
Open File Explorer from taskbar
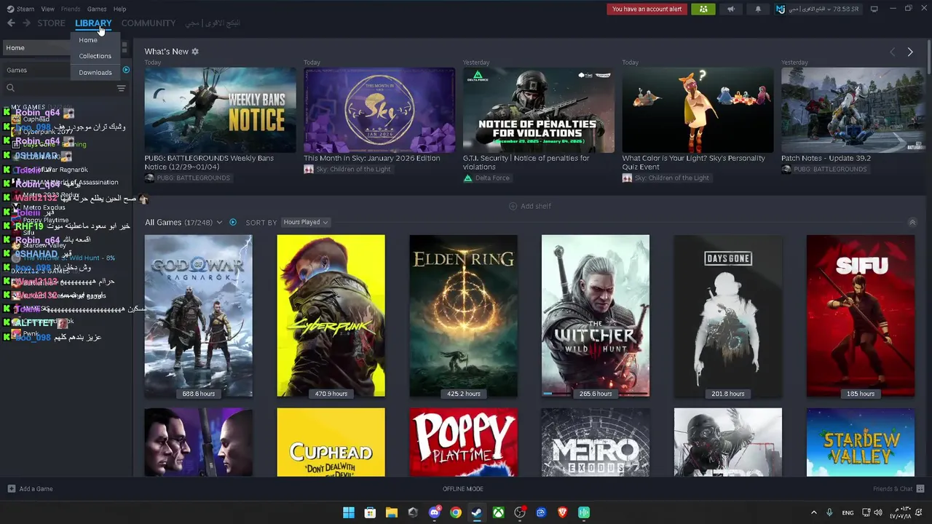[x=391, y=512]
